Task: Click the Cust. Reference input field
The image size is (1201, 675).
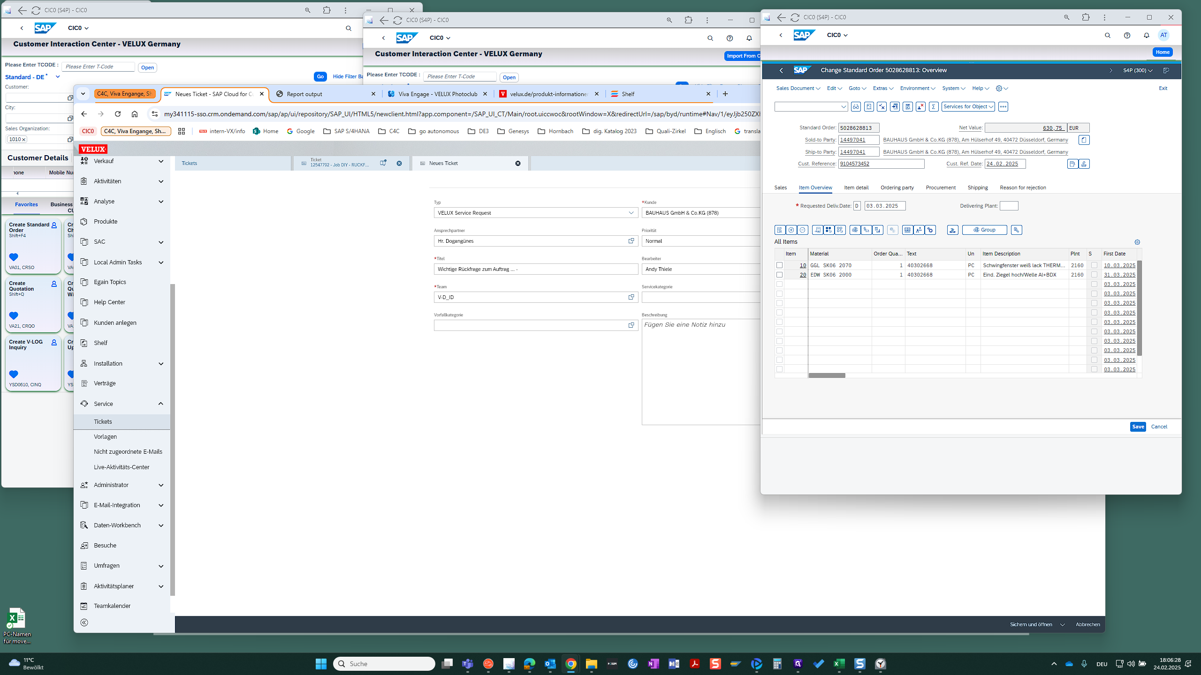Action: point(881,164)
